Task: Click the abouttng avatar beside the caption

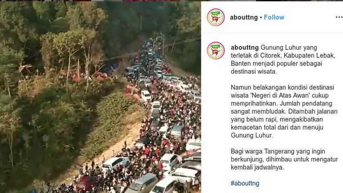Action: [215, 50]
